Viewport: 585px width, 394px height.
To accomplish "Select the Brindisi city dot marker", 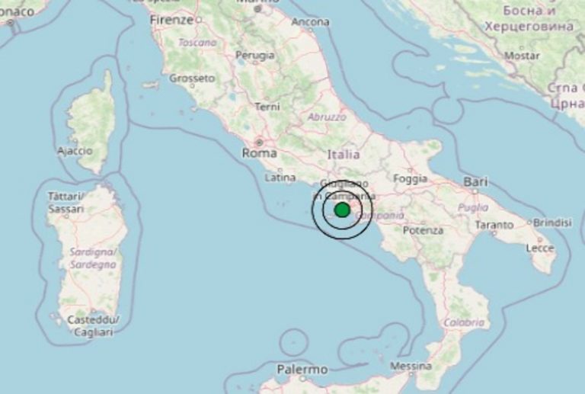I will 529,223.
